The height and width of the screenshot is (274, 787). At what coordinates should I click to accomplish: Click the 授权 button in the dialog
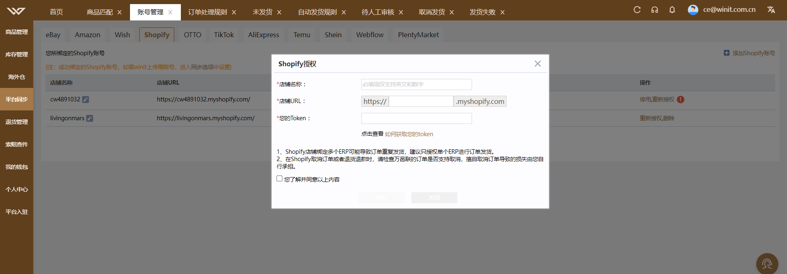click(x=382, y=198)
